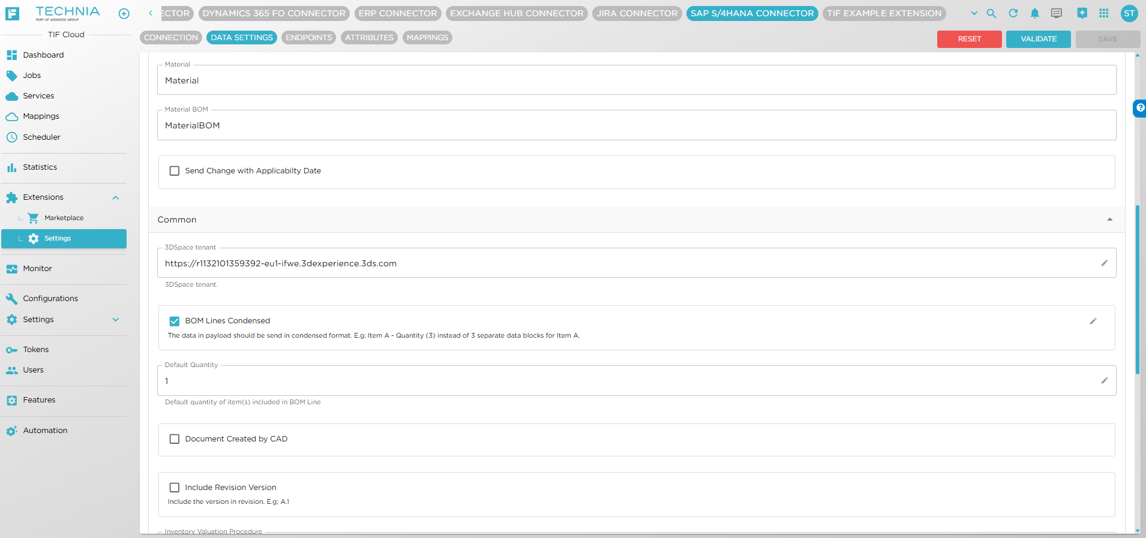Enable Send Change with Applicabilty Date
1146x538 pixels.
tap(175, 171)
